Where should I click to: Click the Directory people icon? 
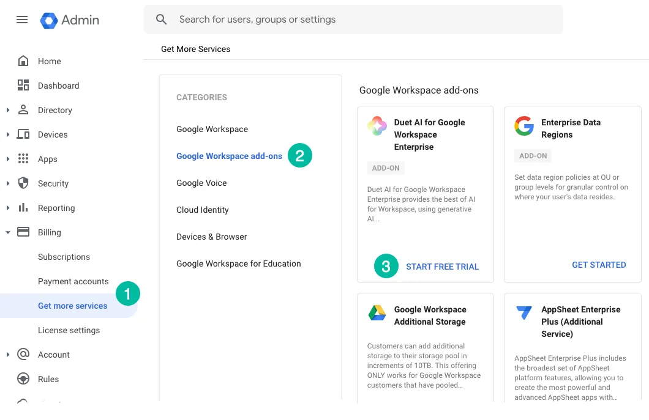coord(24,110)
